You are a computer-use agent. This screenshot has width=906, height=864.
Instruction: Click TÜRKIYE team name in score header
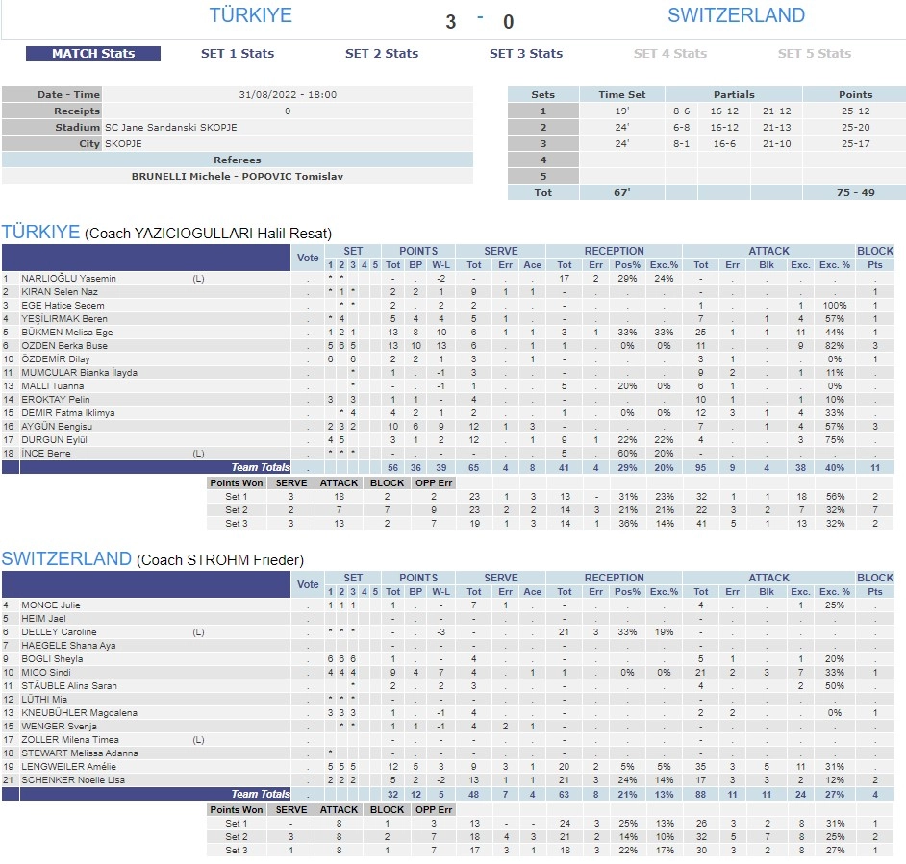click(x=250, y=15)
